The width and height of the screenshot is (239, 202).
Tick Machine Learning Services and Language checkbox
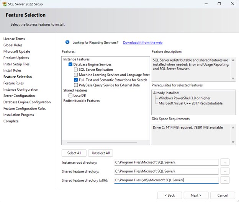[76, 75]
